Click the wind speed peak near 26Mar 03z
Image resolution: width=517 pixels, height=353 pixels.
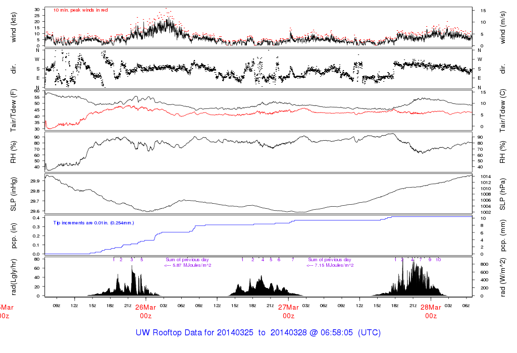click(168, 19)
